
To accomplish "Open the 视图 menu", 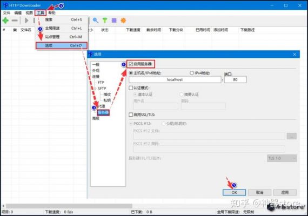I will [x=29, y=13].
